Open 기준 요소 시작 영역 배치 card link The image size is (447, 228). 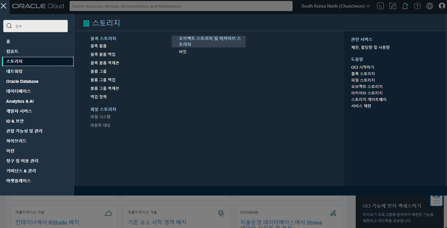pyautogui.click(x=157, y=222)
